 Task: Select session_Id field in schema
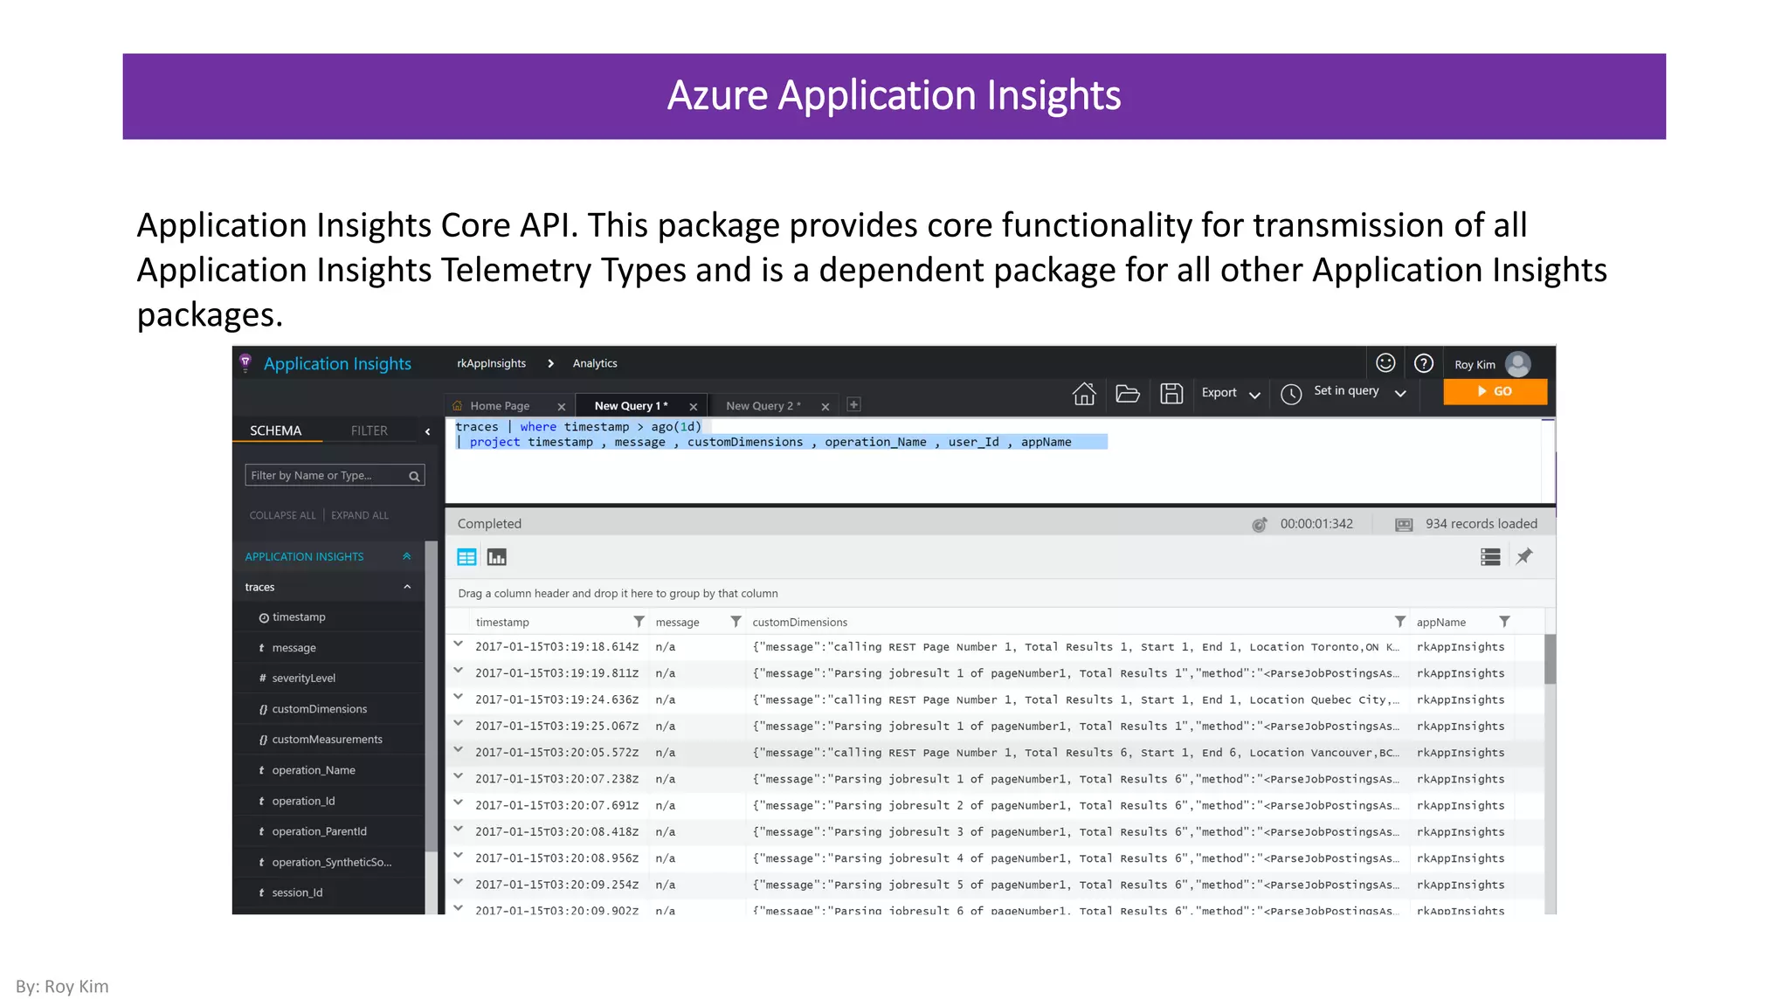tap(297, 892)
